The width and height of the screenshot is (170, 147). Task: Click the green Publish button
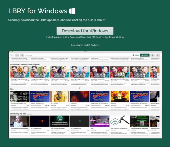pos(145,55)
